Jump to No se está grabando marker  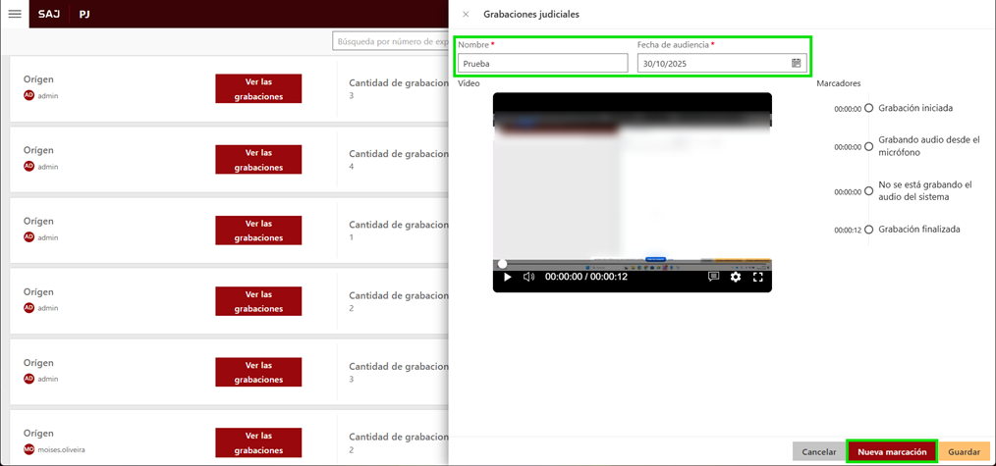coord(868,191)
